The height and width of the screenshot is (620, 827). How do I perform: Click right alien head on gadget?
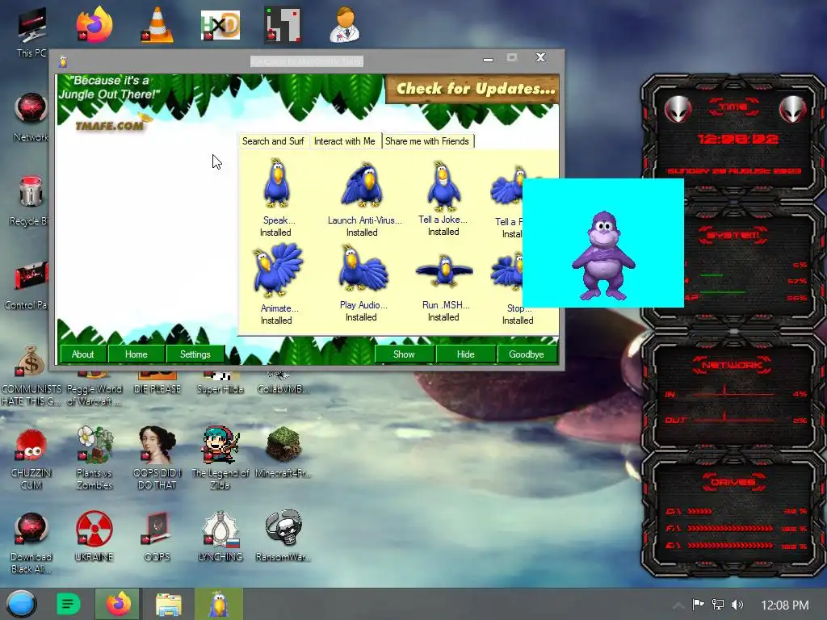793,109
